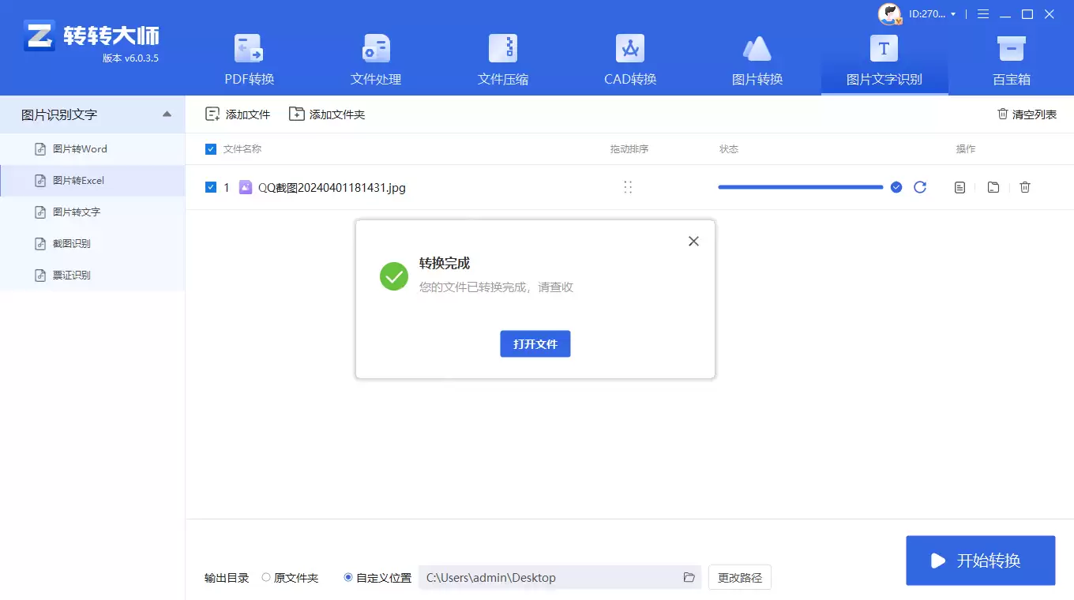Open the 百宝箱 toolbox
1074x600 pixels.
[1011, 59]
